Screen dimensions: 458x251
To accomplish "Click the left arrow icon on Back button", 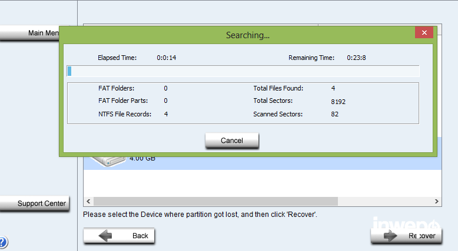I will (105, 236).
